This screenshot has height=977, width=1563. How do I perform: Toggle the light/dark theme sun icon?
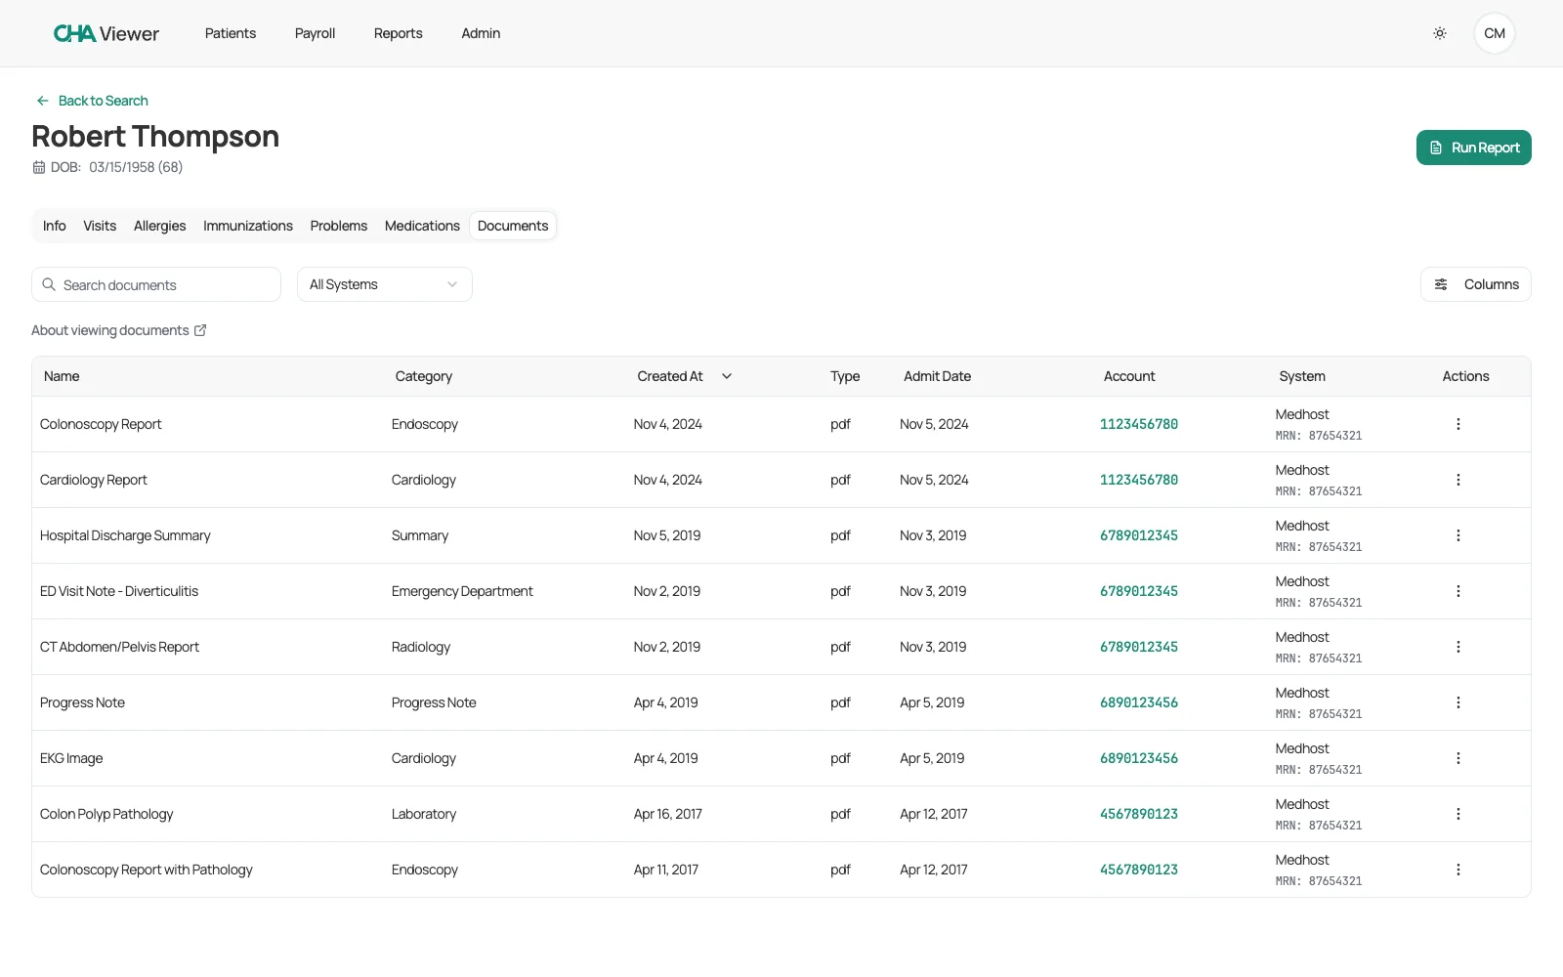(x=1440, y=33)
